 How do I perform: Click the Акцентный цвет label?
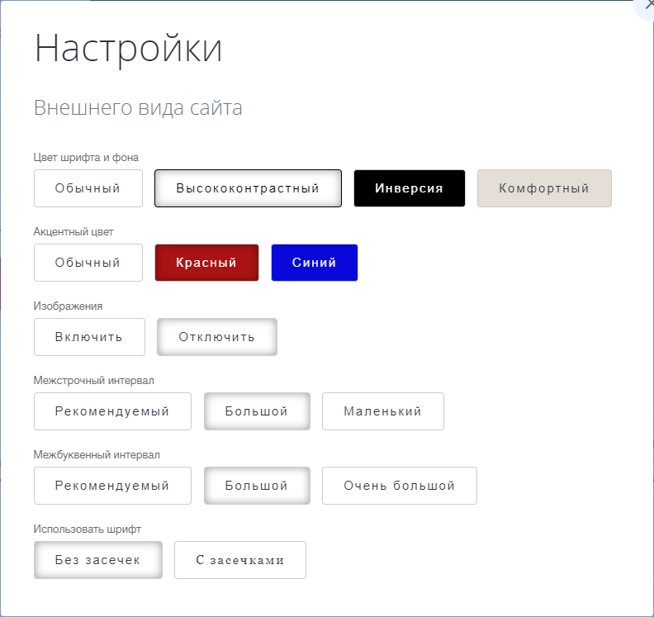click(x=73, y=231)
